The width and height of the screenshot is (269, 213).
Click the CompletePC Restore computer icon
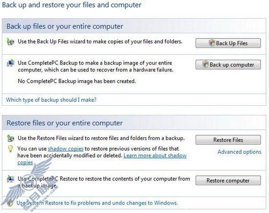tap(10, 179)
